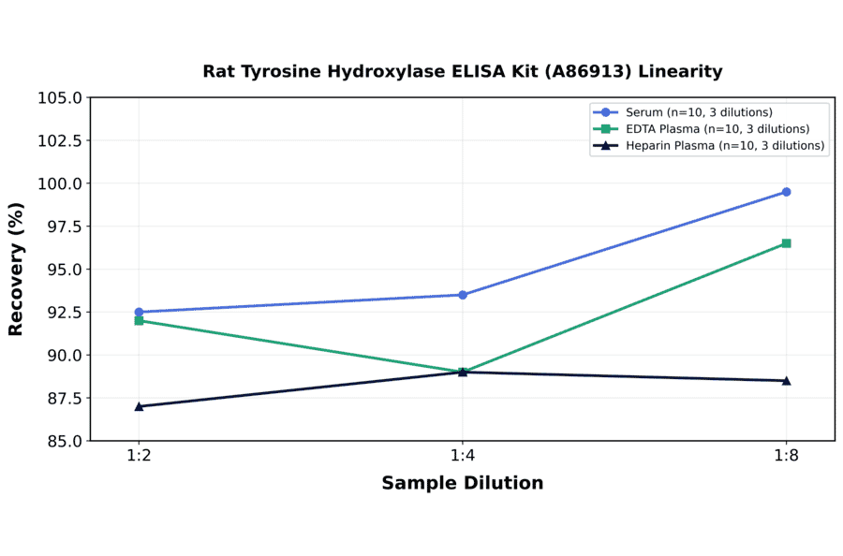Click the Serum circle marker at 1:2

(139, 312)
